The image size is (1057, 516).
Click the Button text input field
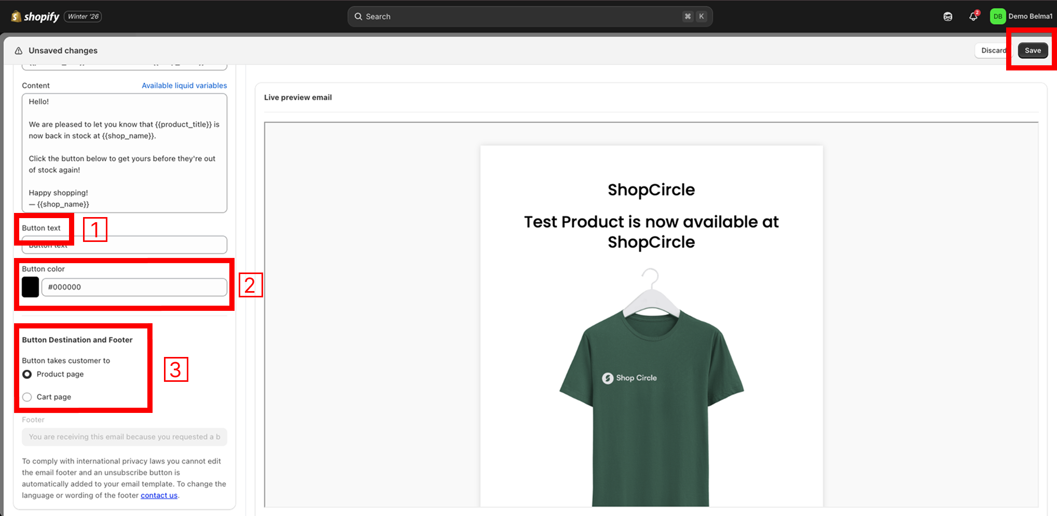[x=125, y=245]
